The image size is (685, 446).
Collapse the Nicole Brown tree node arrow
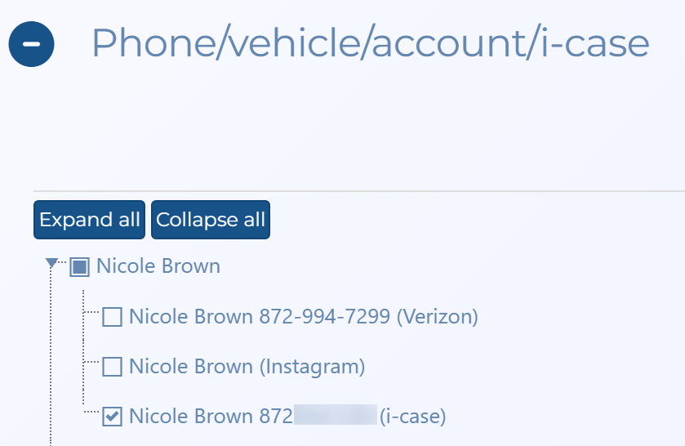pyautogui.click(x=52, y=264)
